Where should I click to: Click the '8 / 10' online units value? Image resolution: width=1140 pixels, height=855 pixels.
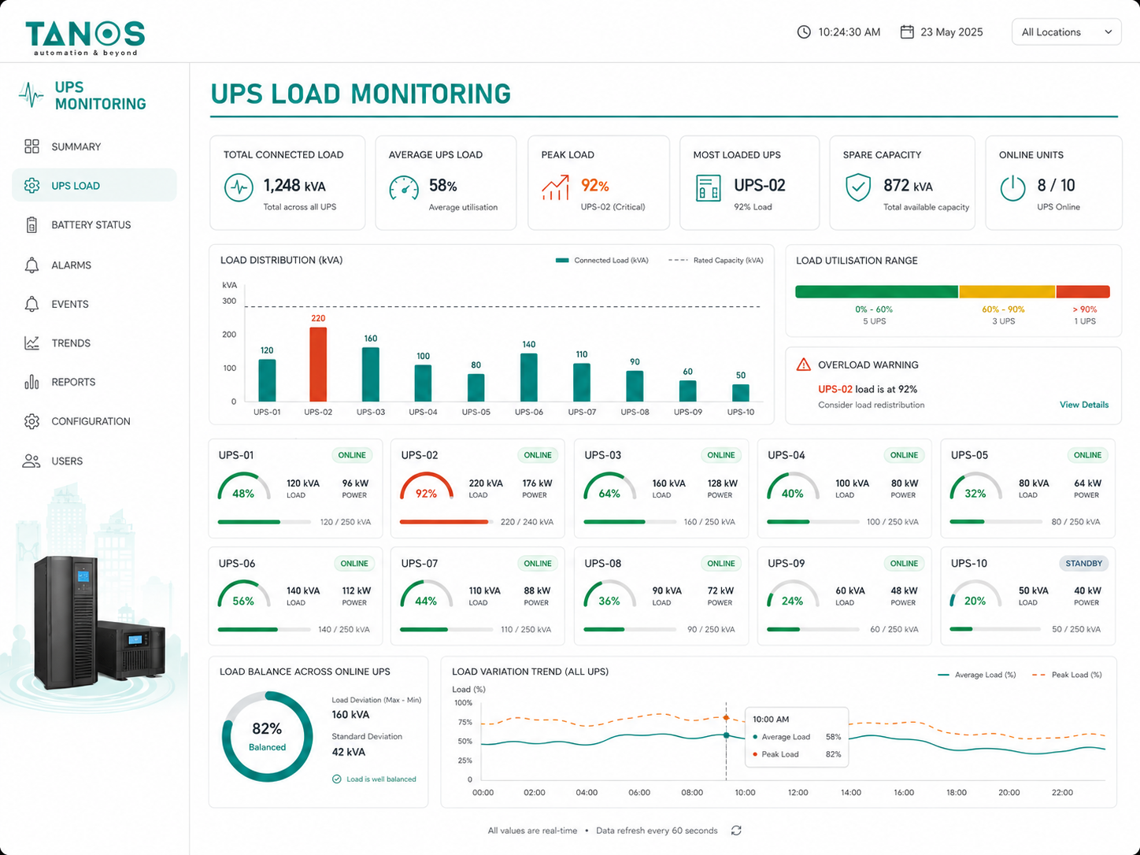pyautogui.click(x=1056, y=186)
